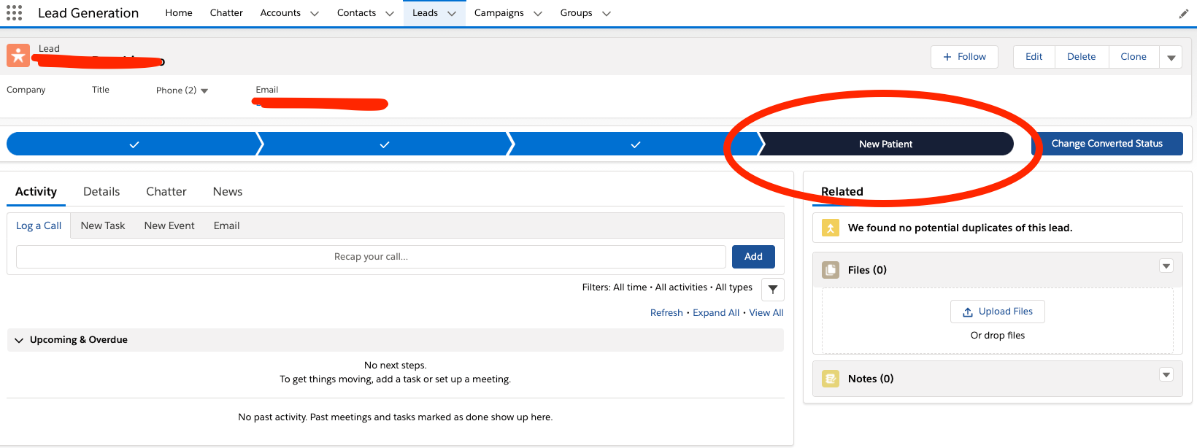
Task: Switch to the record Chatter tab
Action: point(166,191)
